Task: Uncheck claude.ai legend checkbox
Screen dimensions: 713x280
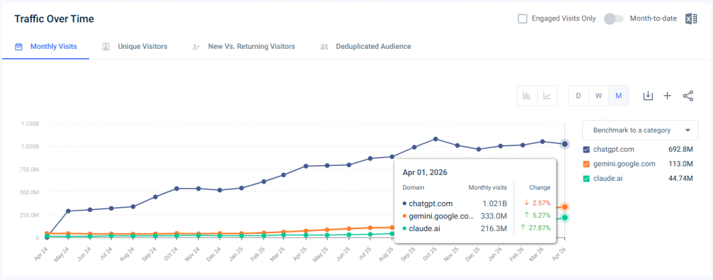Action: [586, 178]
